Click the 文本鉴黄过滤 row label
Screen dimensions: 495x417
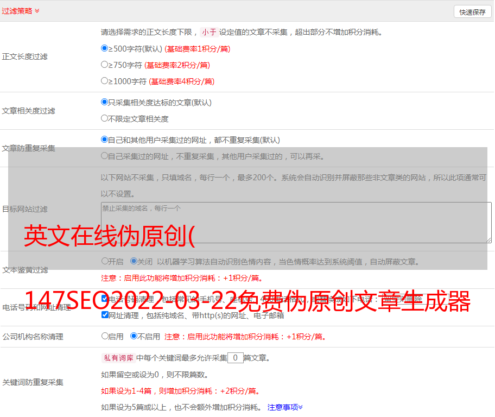click(26, 270)
